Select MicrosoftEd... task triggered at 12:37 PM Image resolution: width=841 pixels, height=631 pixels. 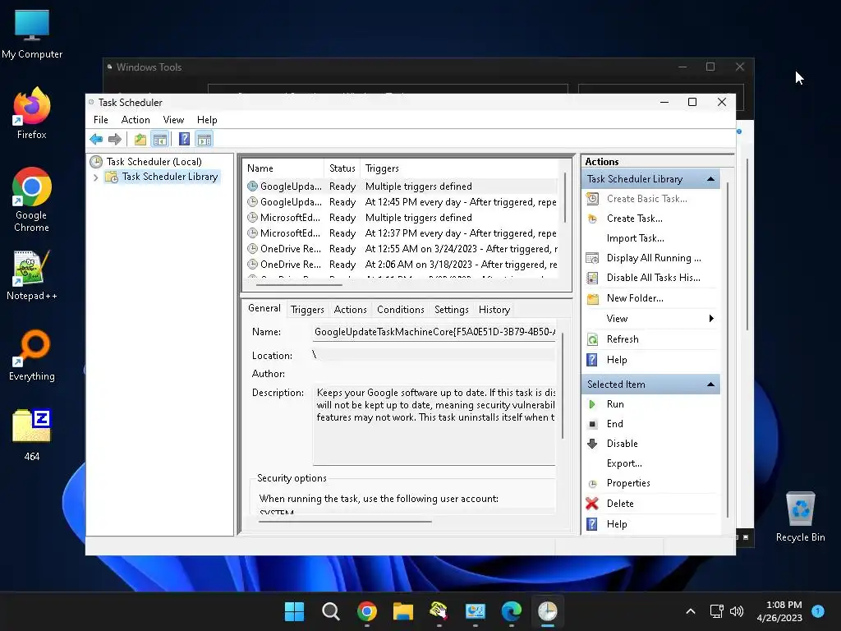(401, 233)
